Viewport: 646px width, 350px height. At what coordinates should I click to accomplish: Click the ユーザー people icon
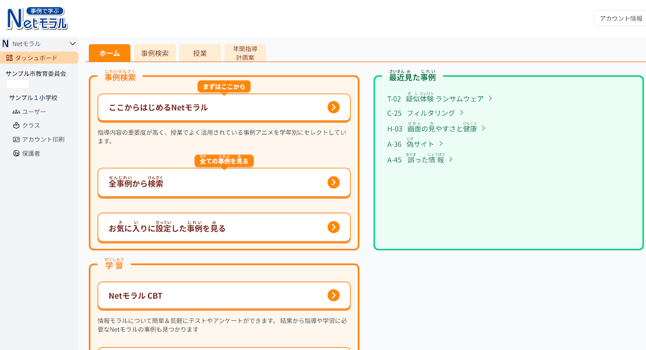click(16, 112)
